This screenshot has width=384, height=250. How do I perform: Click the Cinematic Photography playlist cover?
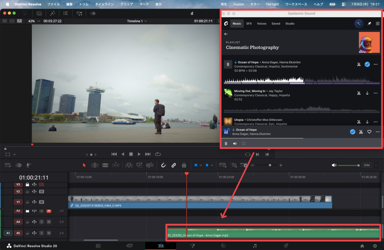click(369, 43)
